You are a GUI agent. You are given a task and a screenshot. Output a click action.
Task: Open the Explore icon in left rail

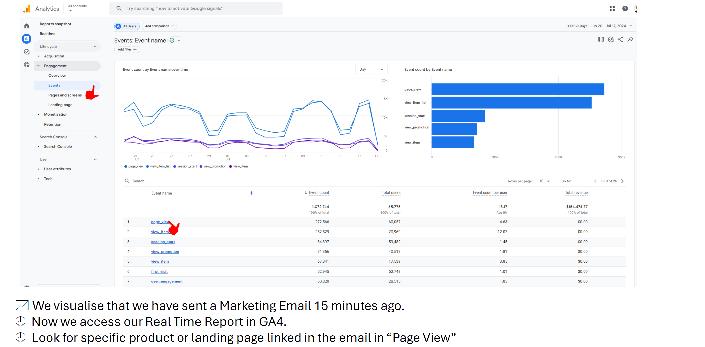click(x=27, y=52)
